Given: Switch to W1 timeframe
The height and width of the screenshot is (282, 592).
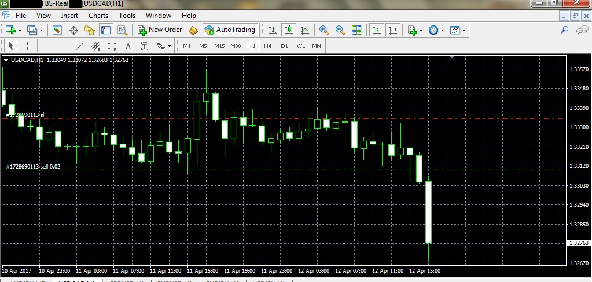Looking at the screenshot, I should [x=301, y=46].
